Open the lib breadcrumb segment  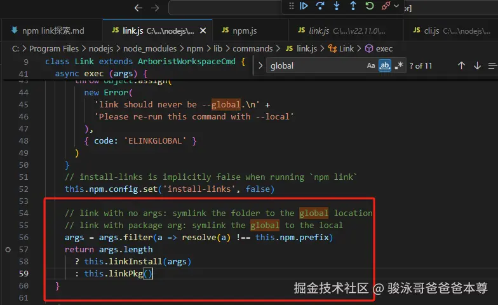click(x=218, y=48)
